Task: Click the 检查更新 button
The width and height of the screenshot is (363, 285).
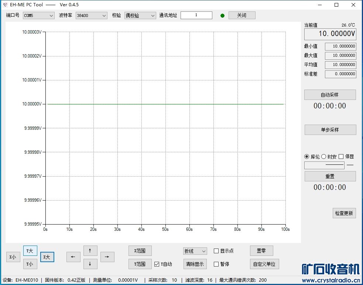Action: [x=344, y=213]
